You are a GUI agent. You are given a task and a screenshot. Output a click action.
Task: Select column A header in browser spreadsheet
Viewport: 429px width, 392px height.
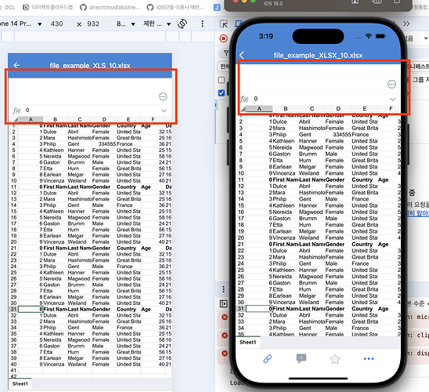pyautogui.click(x=31, y=119)
